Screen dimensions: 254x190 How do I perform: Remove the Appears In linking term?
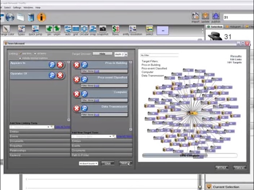pos(60,65)
